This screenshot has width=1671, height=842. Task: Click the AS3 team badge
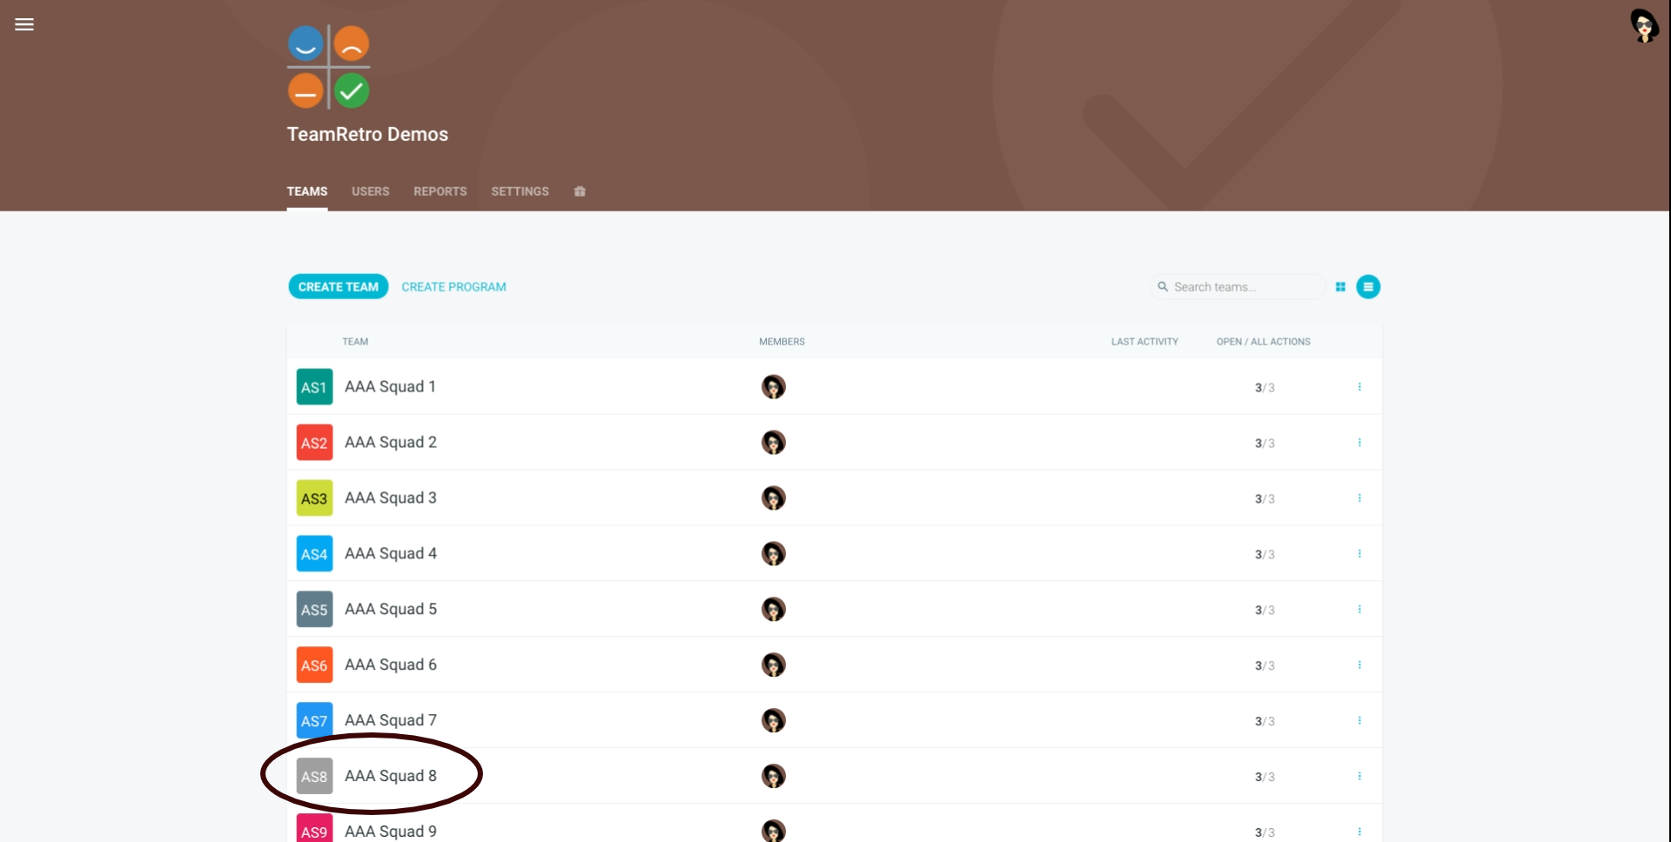314,498
